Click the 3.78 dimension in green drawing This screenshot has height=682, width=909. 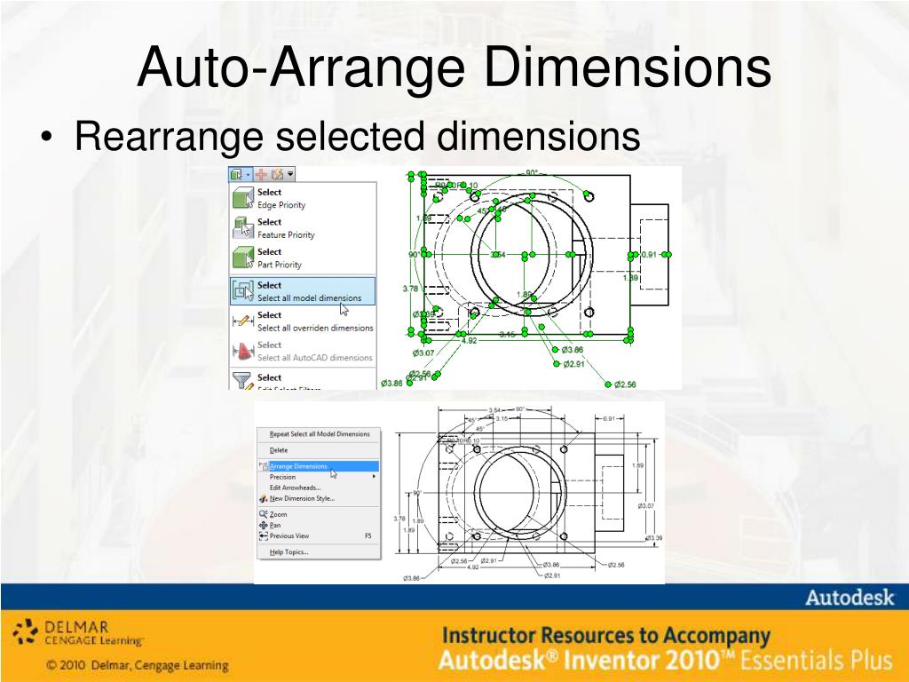(x=410, y=289)
